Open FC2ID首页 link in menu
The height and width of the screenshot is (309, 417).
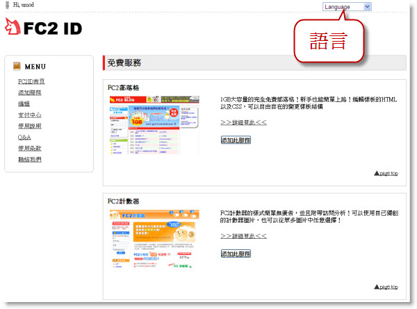pos(31,81)
